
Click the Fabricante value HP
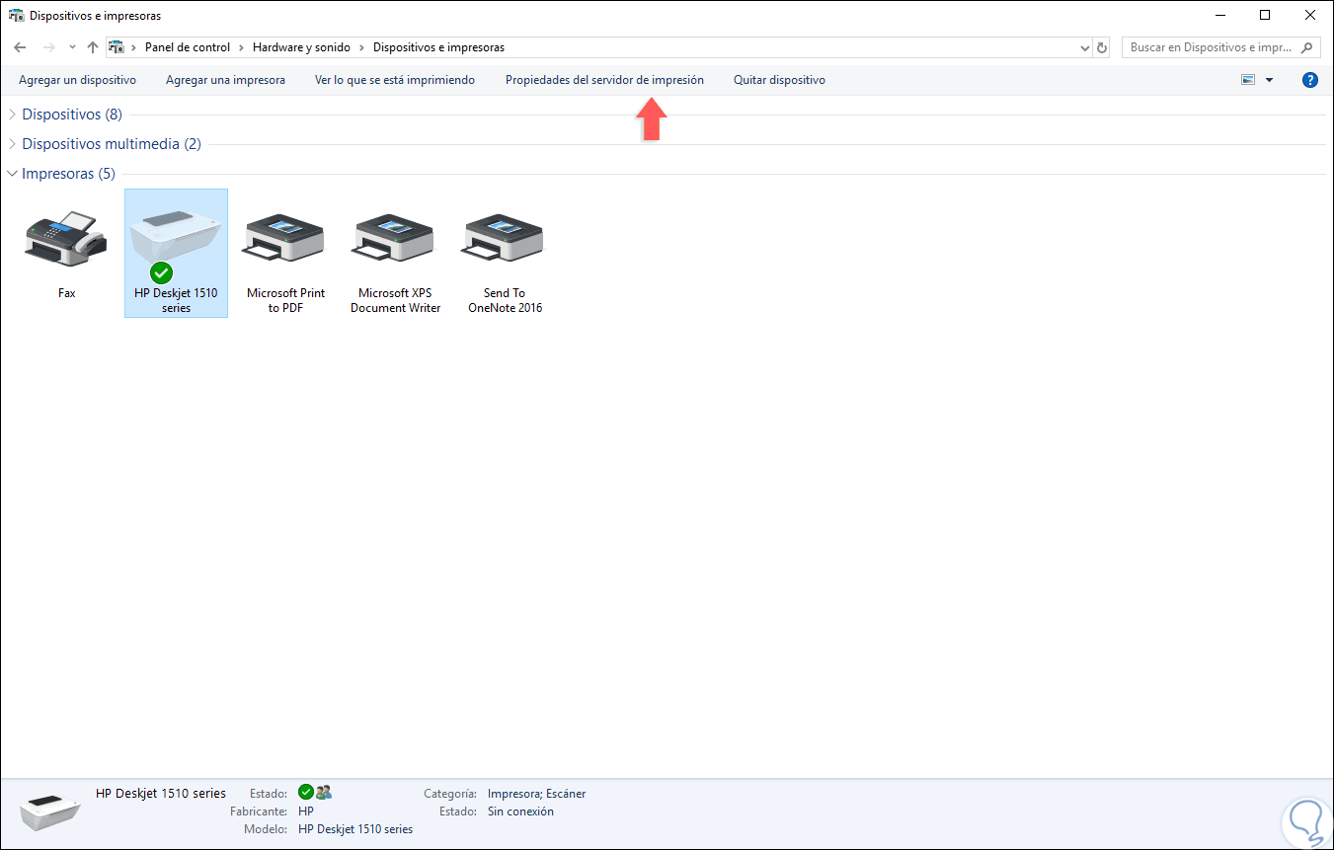point(306,811)
